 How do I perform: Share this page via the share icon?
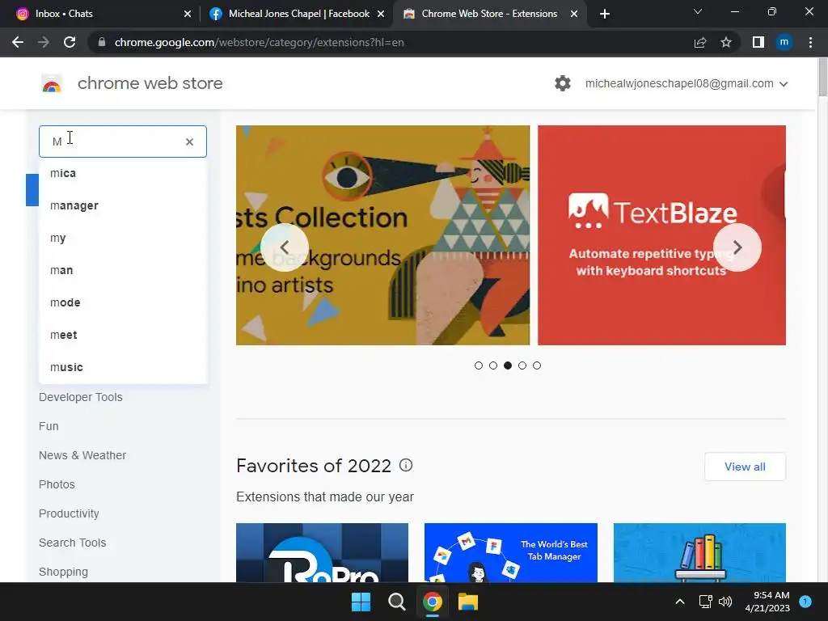(x=700, y=42)
